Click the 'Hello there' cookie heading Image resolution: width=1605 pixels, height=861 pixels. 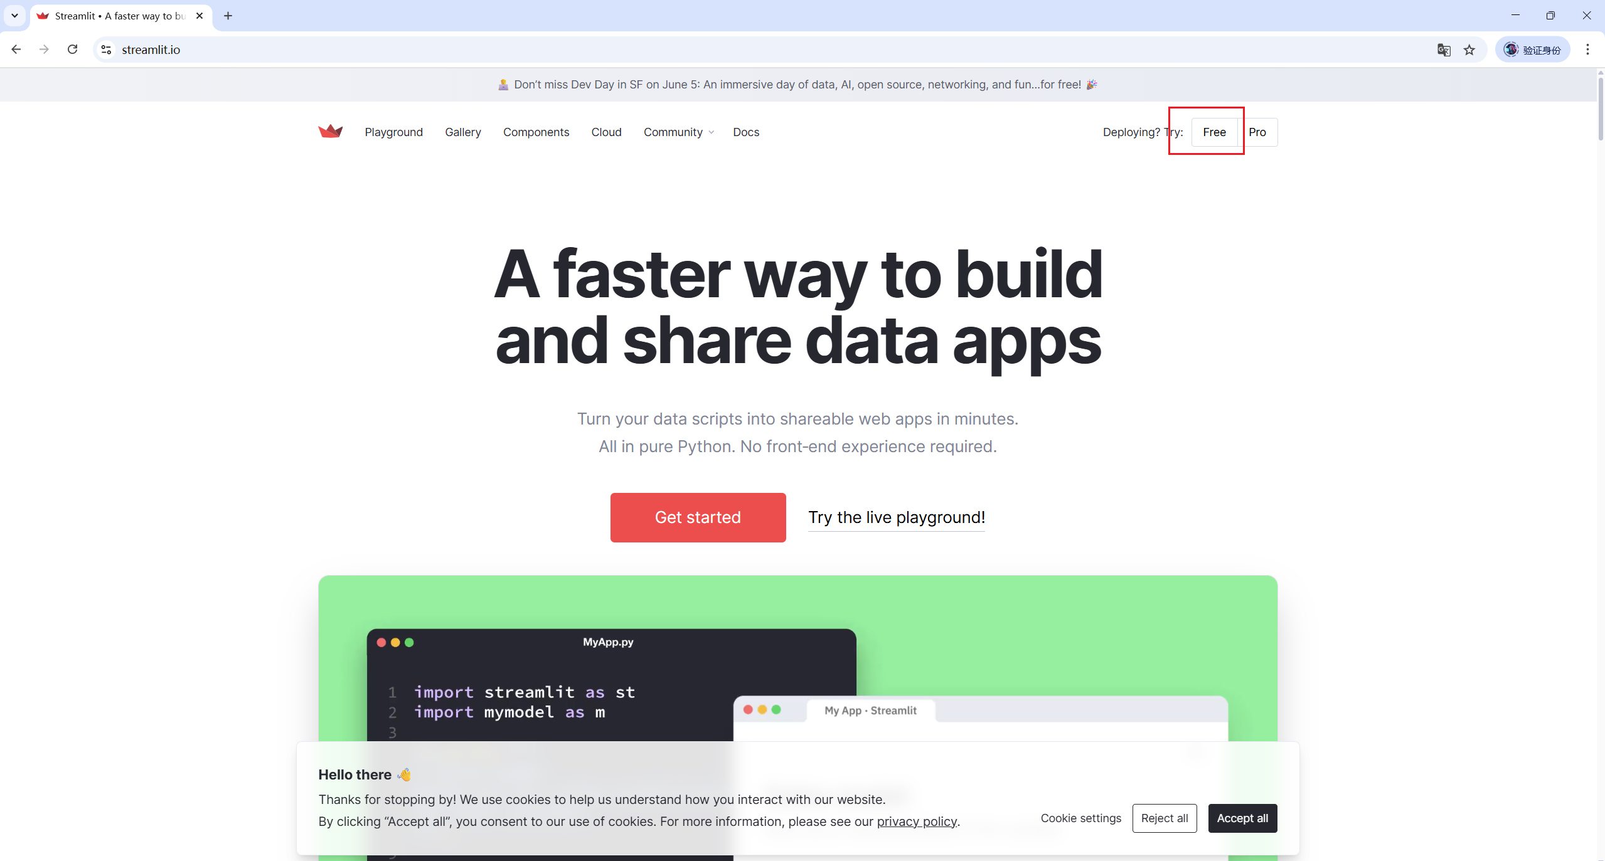365,774
